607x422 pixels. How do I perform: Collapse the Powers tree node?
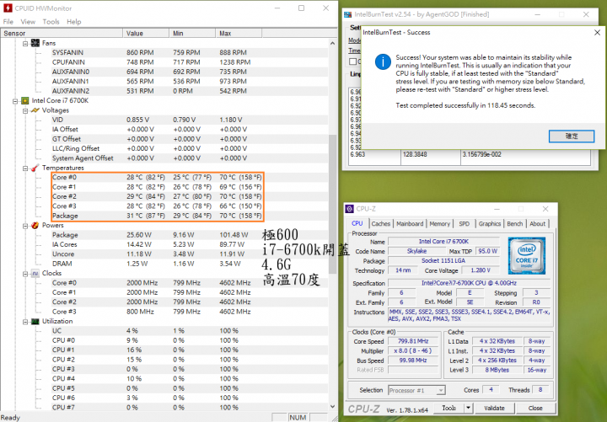click(x=25, y=226)
